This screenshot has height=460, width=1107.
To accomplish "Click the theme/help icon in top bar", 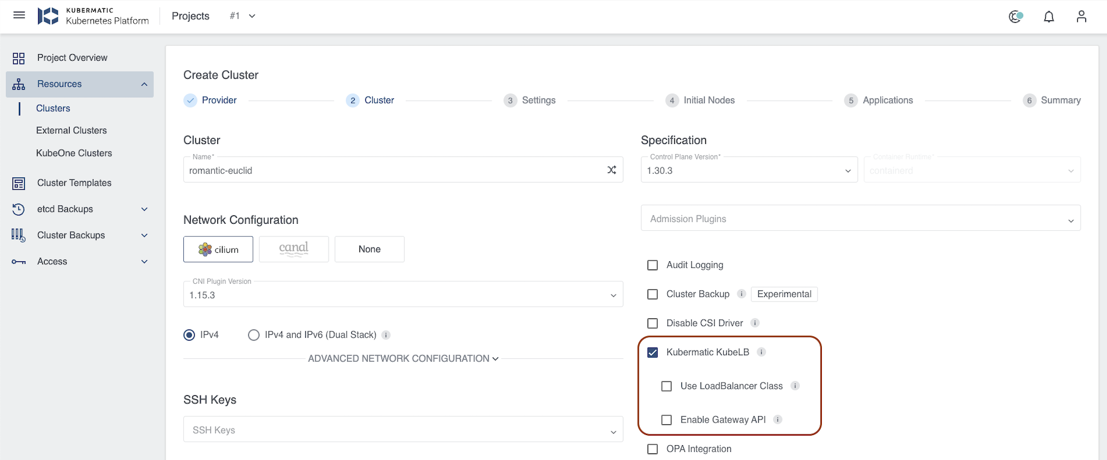I will pos(1015,17).
